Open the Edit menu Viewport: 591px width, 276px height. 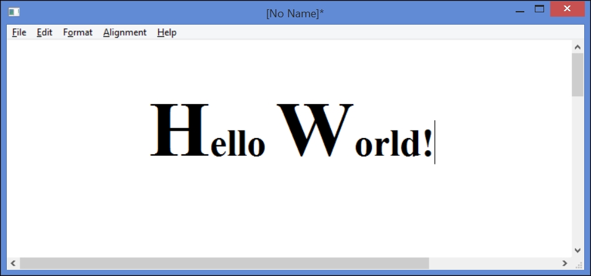coord(44,33)
